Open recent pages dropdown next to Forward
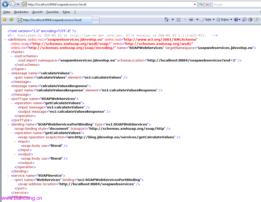 (18, 5)
